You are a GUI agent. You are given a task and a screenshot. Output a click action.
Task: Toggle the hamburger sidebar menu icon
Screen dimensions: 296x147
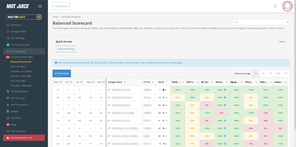coord(40,6)
